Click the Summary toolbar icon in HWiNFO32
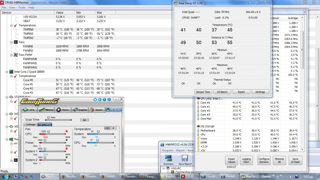Viewport: 320px width, 180px height. 169,160
